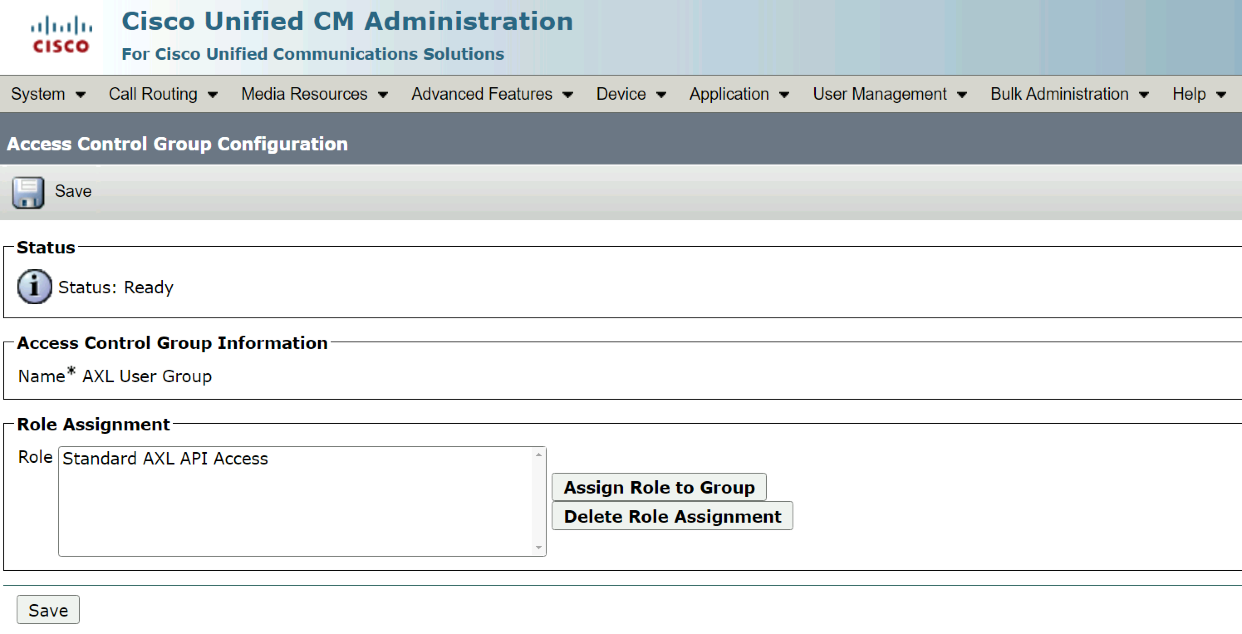The width and height of the screenshot is (1242, 634).
Task: Click the Status information icon
Action: (34, 286)
